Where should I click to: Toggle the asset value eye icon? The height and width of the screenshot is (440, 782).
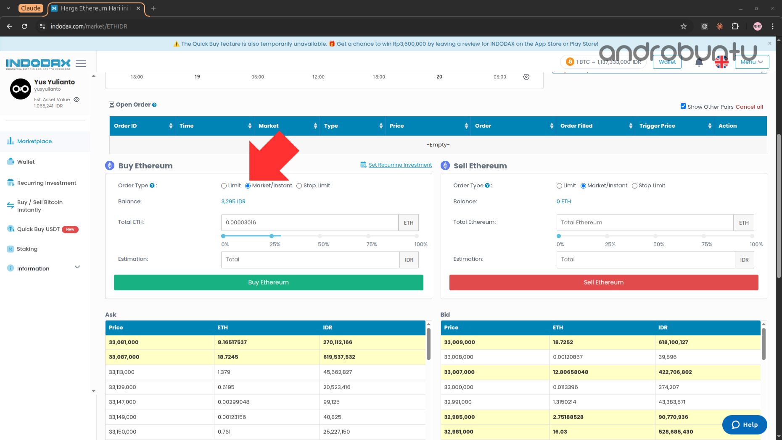[77, 100]
